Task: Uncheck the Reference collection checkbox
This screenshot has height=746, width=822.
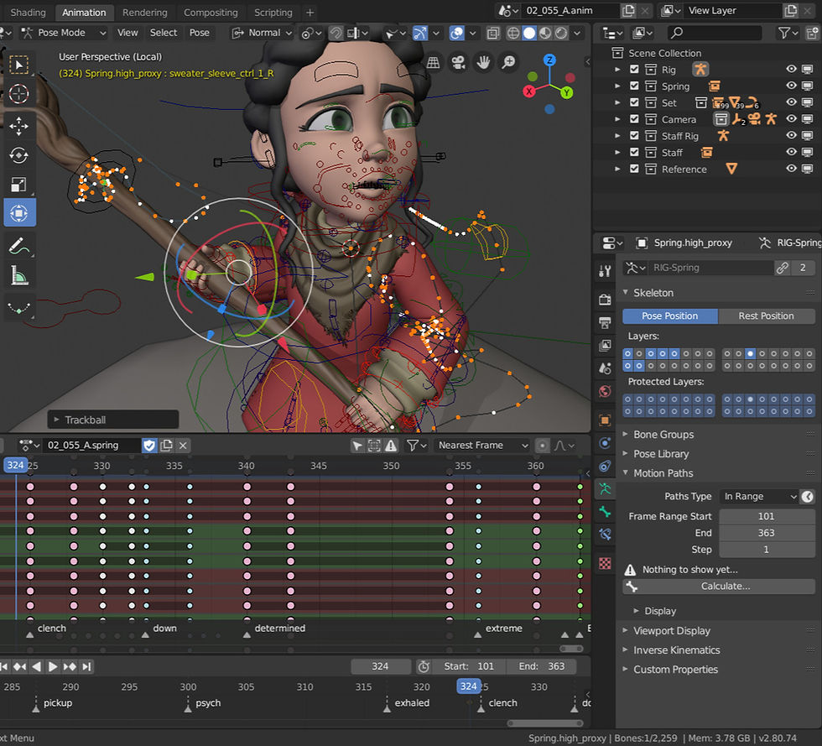Action: click(634, 169)
